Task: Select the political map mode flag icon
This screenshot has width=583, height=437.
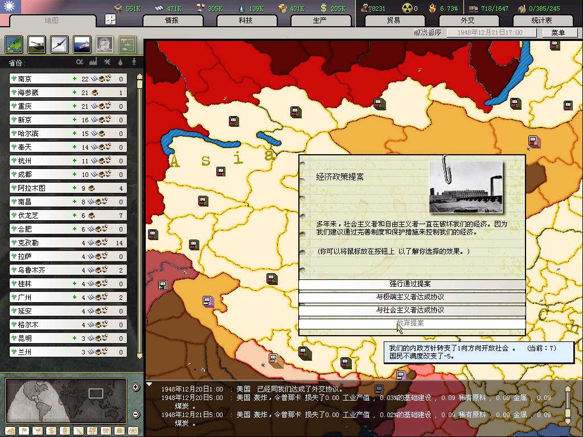Action: [x=24, y=431]
